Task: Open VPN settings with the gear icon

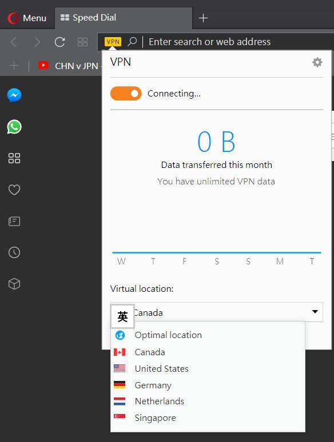Action: tap(317, 62)
